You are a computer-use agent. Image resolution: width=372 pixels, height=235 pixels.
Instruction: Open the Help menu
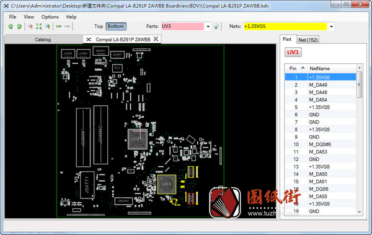coord(71,17)
